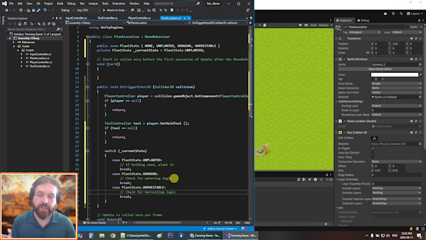Click the white Color swatch of Sprite Renderer
Screen dimensions: 426x240
click(x=395, y=75)
